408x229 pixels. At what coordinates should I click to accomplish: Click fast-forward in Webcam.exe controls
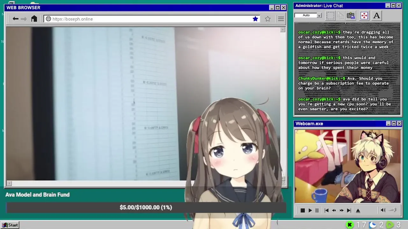[x=341, y=210]
